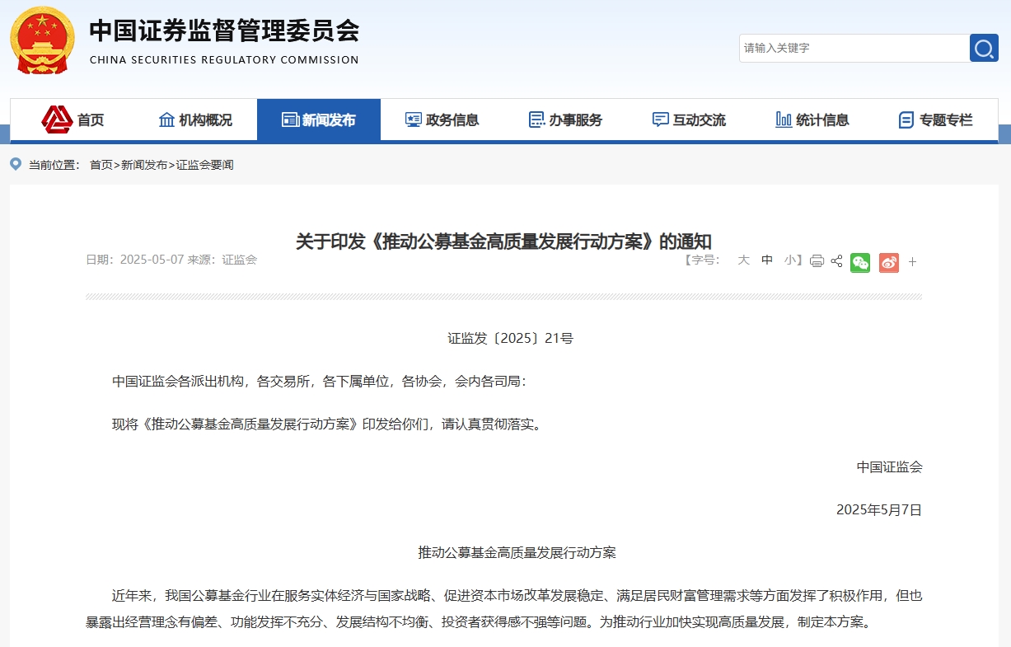Viewport: 1011px width, 647px height.
Task: Click the building icon beside 机构概况
Action: point(166,120)
